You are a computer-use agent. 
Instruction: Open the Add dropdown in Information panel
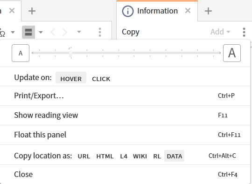point(220,32)
